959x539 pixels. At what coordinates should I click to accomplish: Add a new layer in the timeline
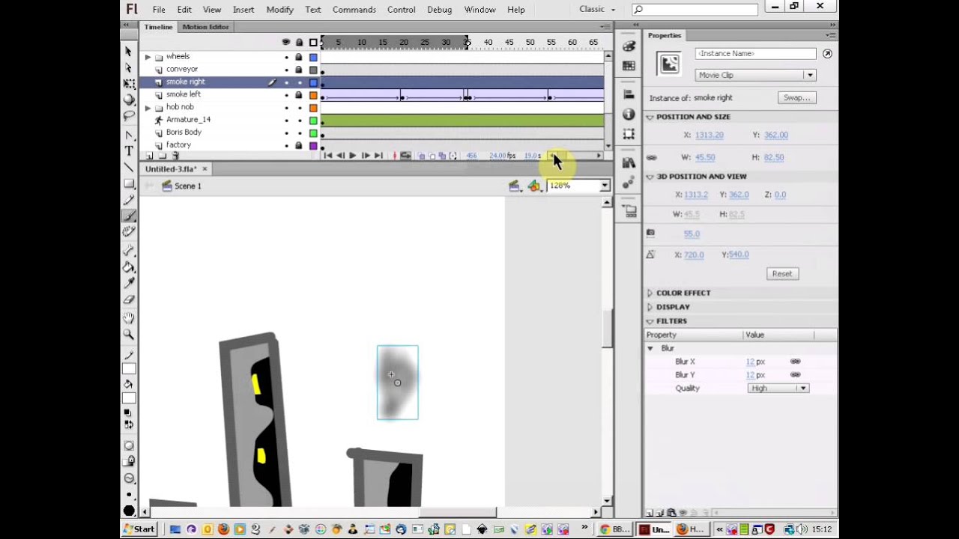point(149,156)
